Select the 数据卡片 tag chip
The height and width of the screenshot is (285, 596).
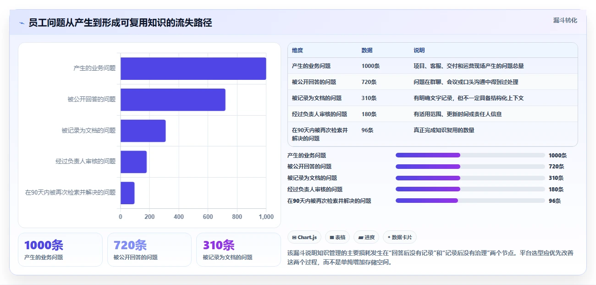pos(400,237)
